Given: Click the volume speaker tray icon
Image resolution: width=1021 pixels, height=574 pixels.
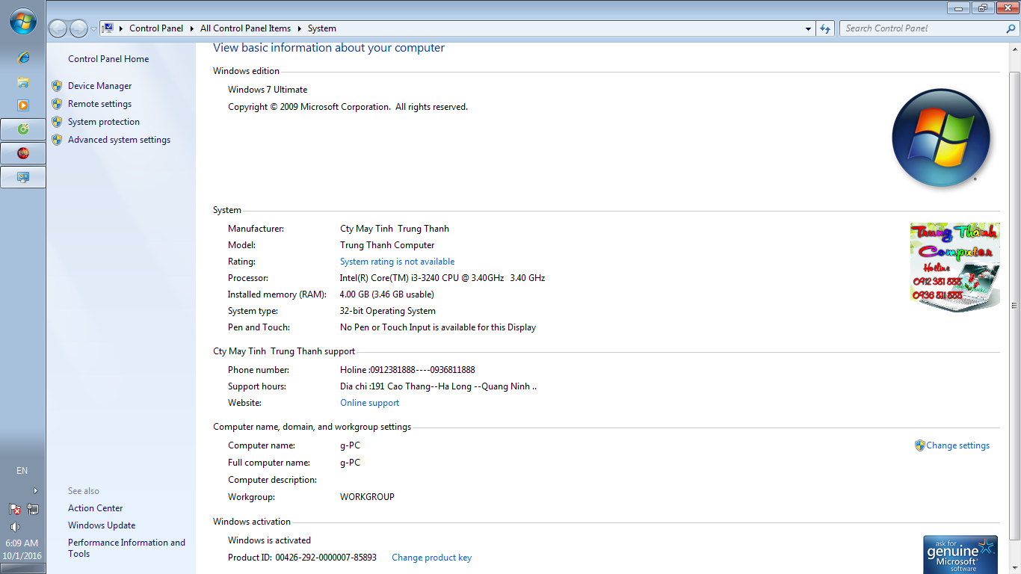Looking at the screenshot, I should click(x=15, y=527).
